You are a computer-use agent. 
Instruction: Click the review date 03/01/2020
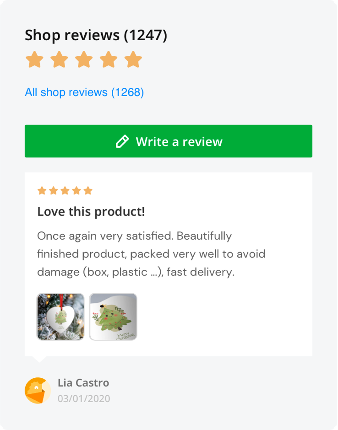pyautogui.click(x=84, y=398)
